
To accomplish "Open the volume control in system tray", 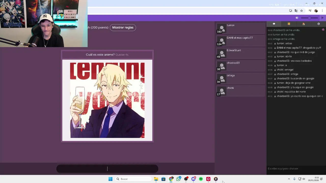I will click(304, 179).
